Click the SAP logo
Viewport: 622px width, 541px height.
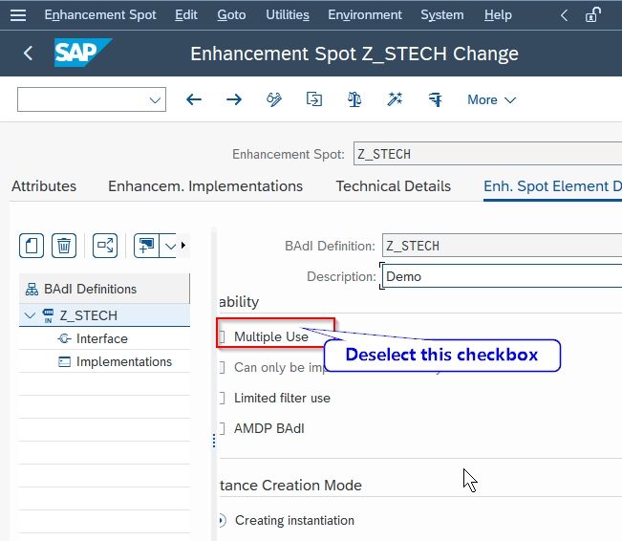pos(83,53)
